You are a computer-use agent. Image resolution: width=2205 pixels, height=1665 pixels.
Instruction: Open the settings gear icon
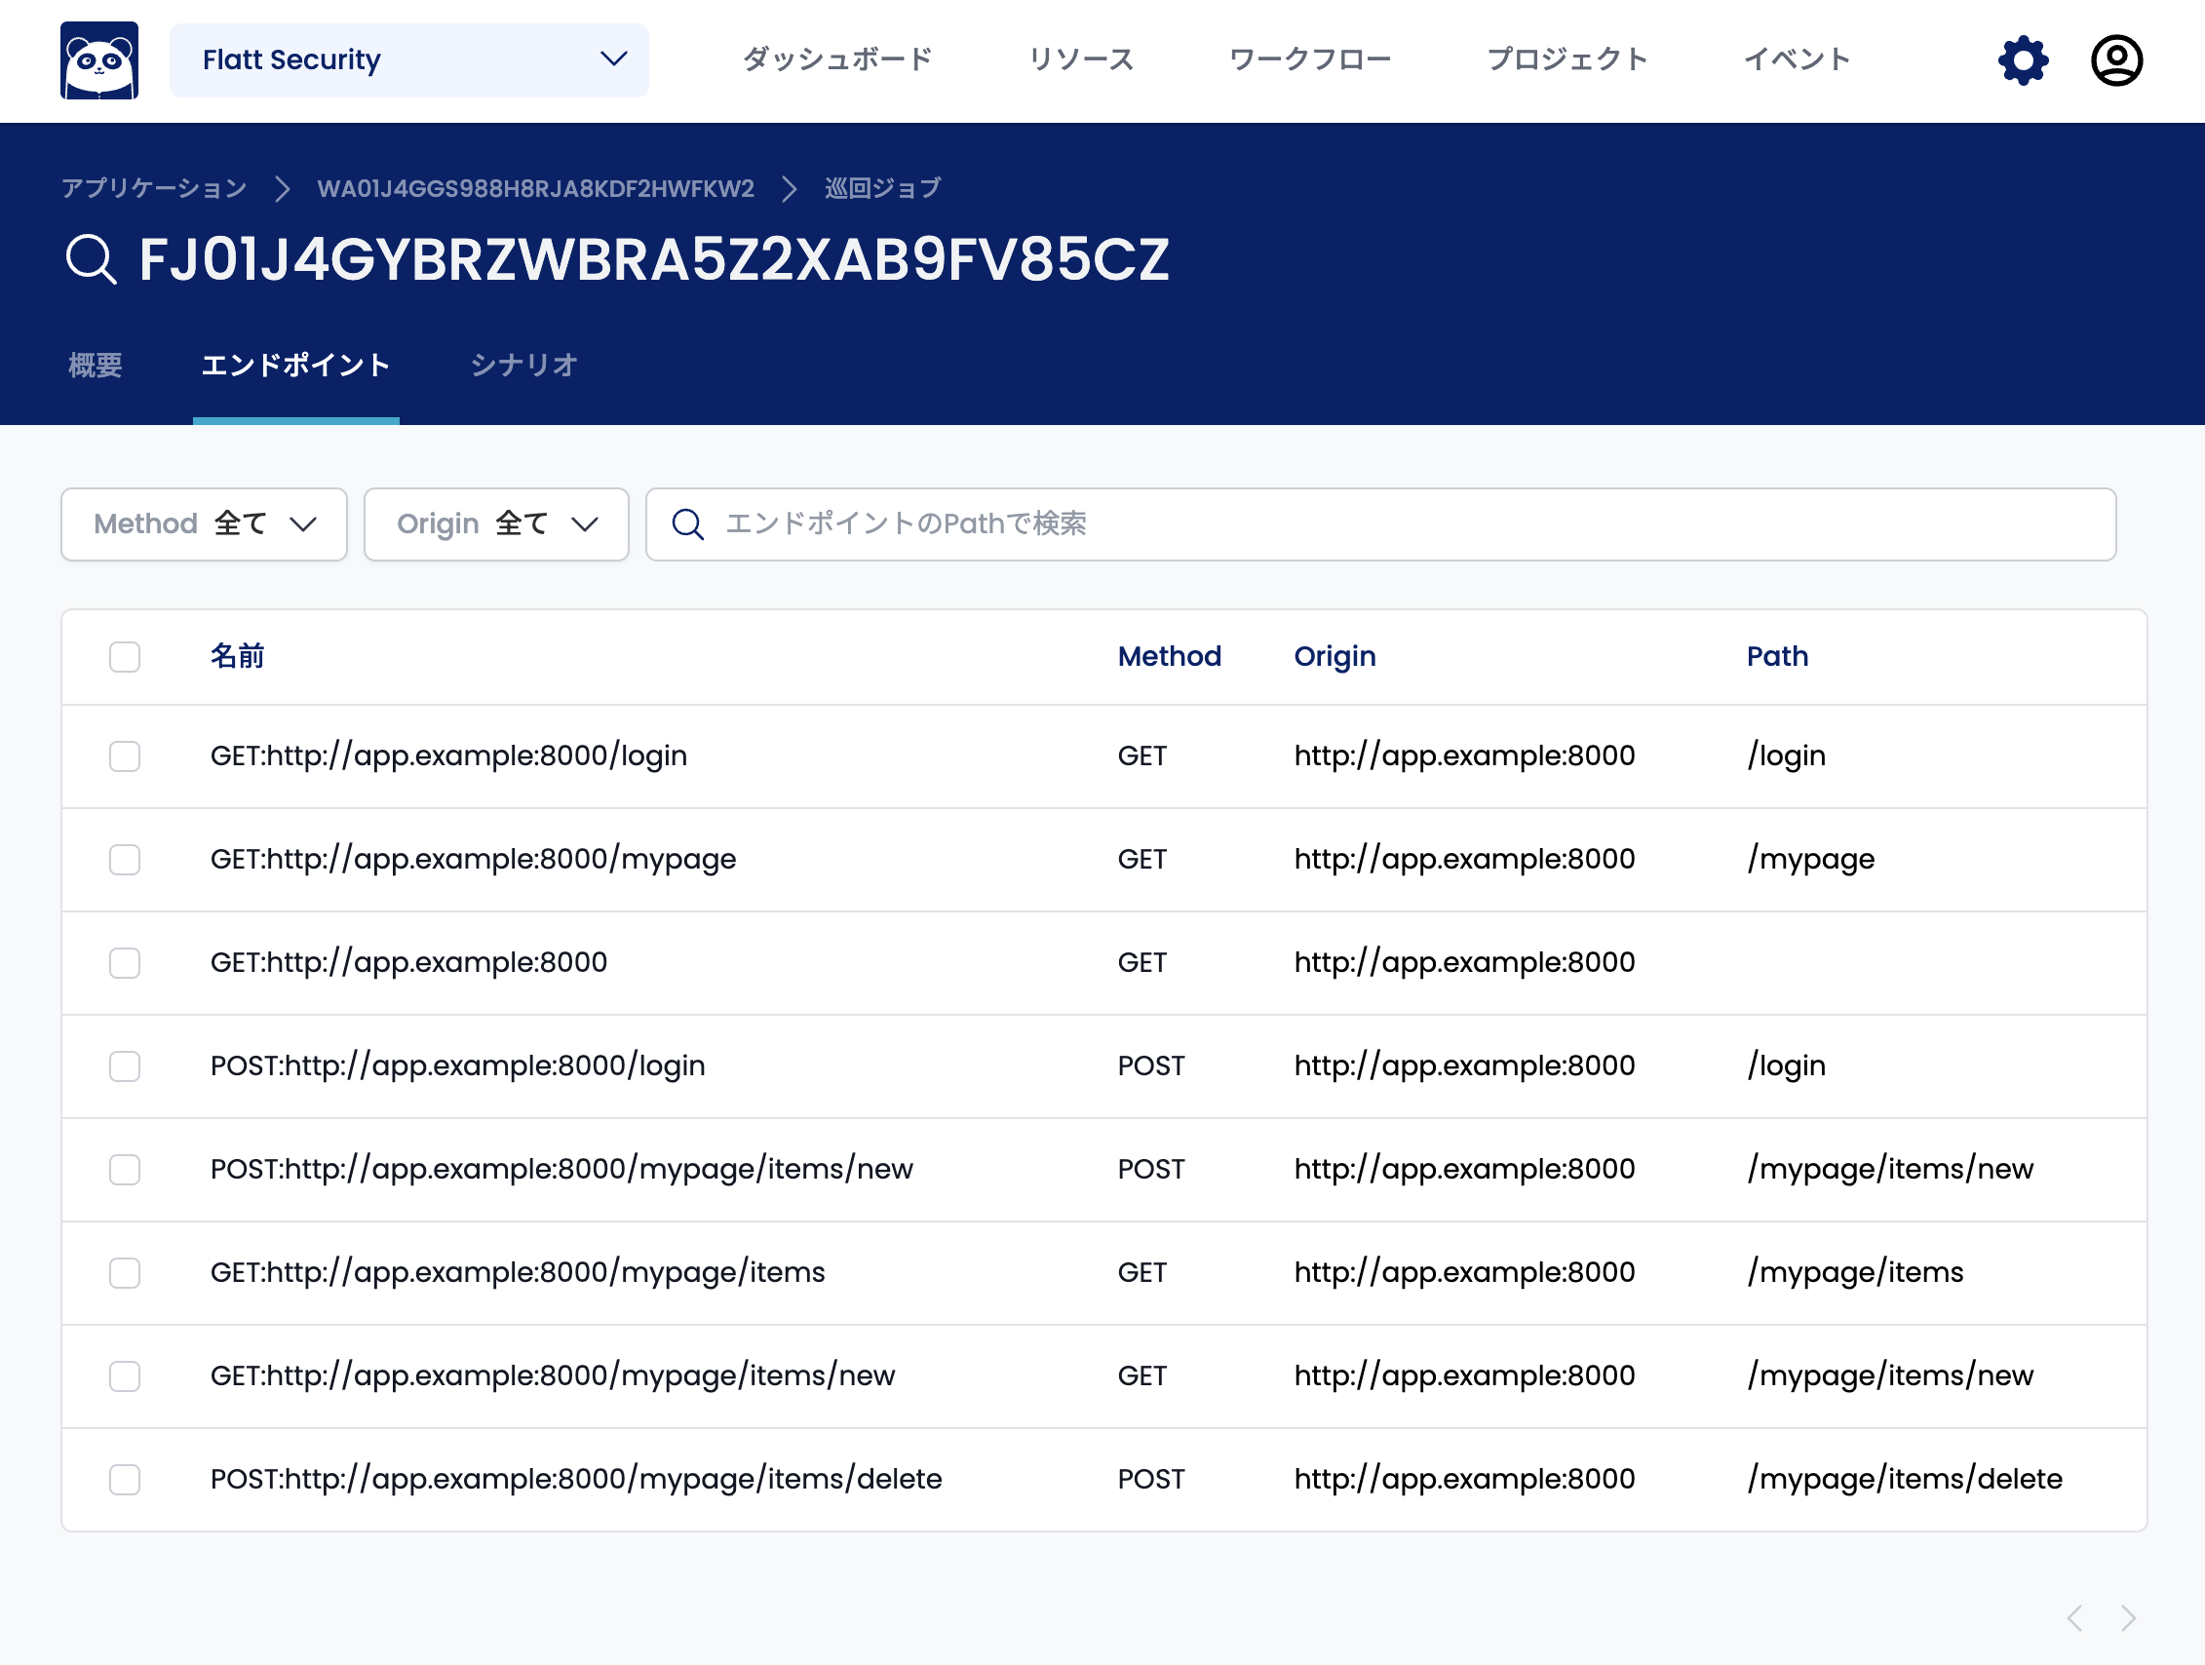tap(2023, 59)
